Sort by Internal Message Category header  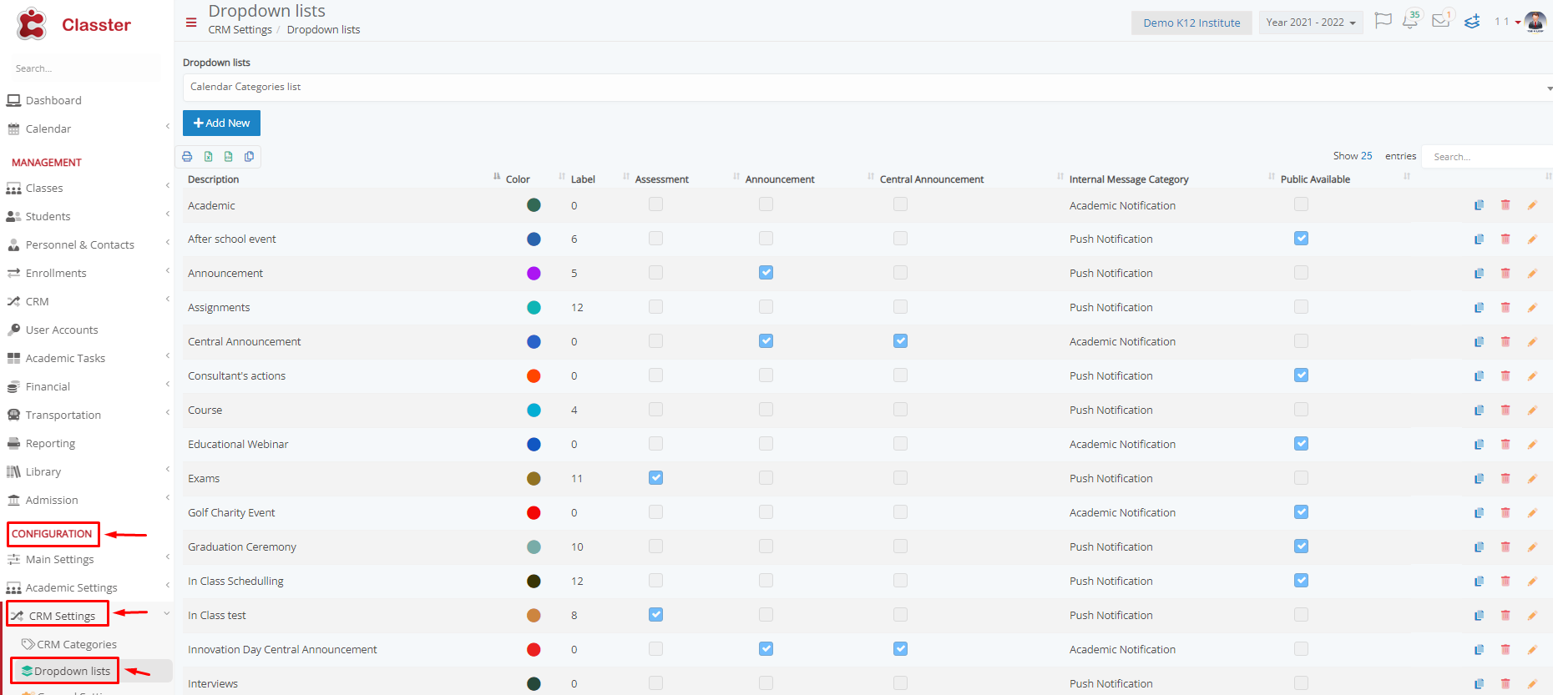[1129, 179]
